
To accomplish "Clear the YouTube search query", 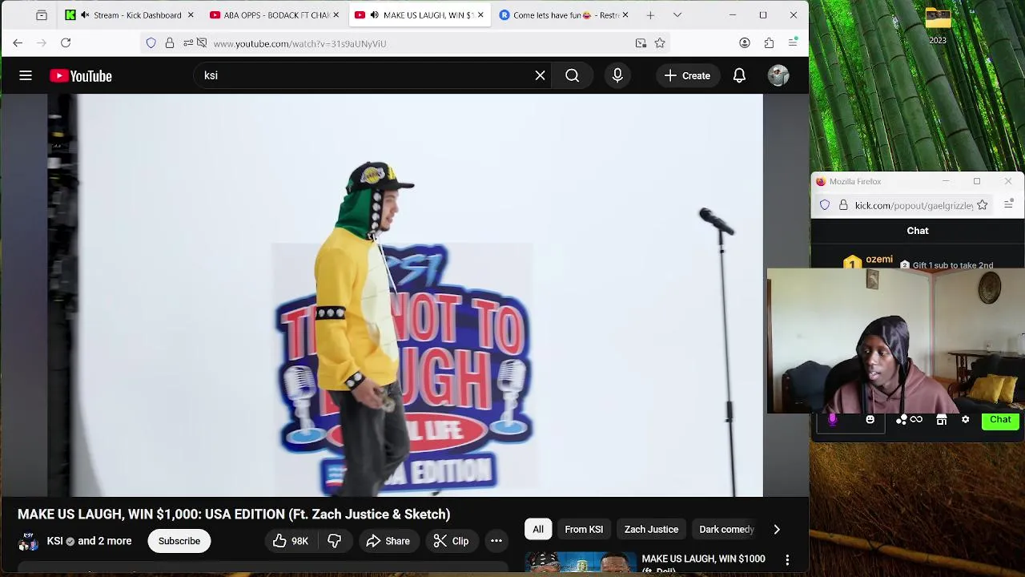I will tap(540, 75).
